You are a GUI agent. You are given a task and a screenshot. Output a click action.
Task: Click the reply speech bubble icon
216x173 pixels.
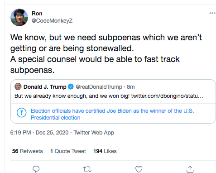36,169
